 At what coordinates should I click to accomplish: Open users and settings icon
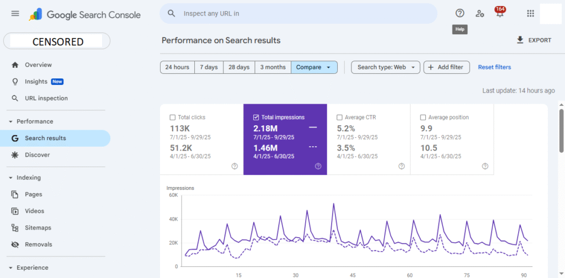[x=479, y=13]
